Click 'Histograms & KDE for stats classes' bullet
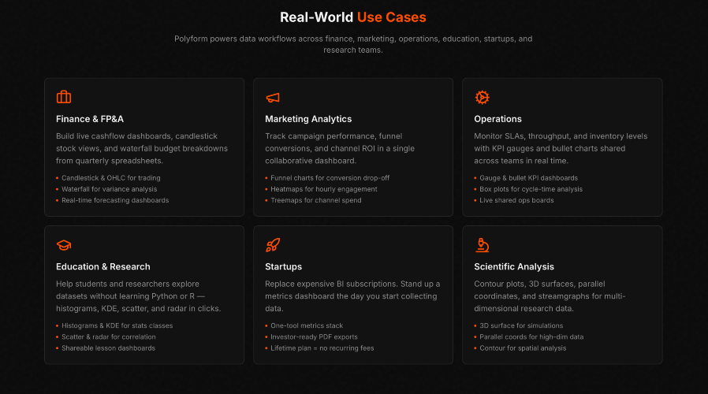Screen dimensions: 708x394 pyautogui.click(x=117, y=325)
